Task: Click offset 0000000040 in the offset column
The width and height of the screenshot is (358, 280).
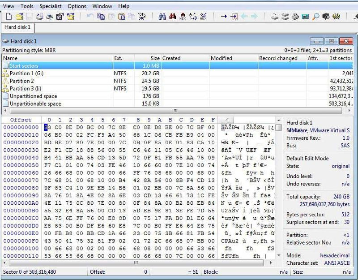Action: [x=21, y=158]
